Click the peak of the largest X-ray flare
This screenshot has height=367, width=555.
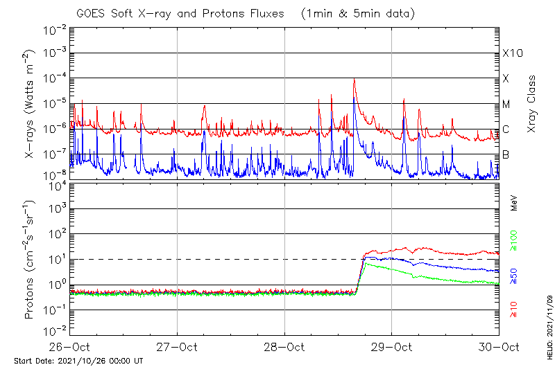tap(355, 79)
